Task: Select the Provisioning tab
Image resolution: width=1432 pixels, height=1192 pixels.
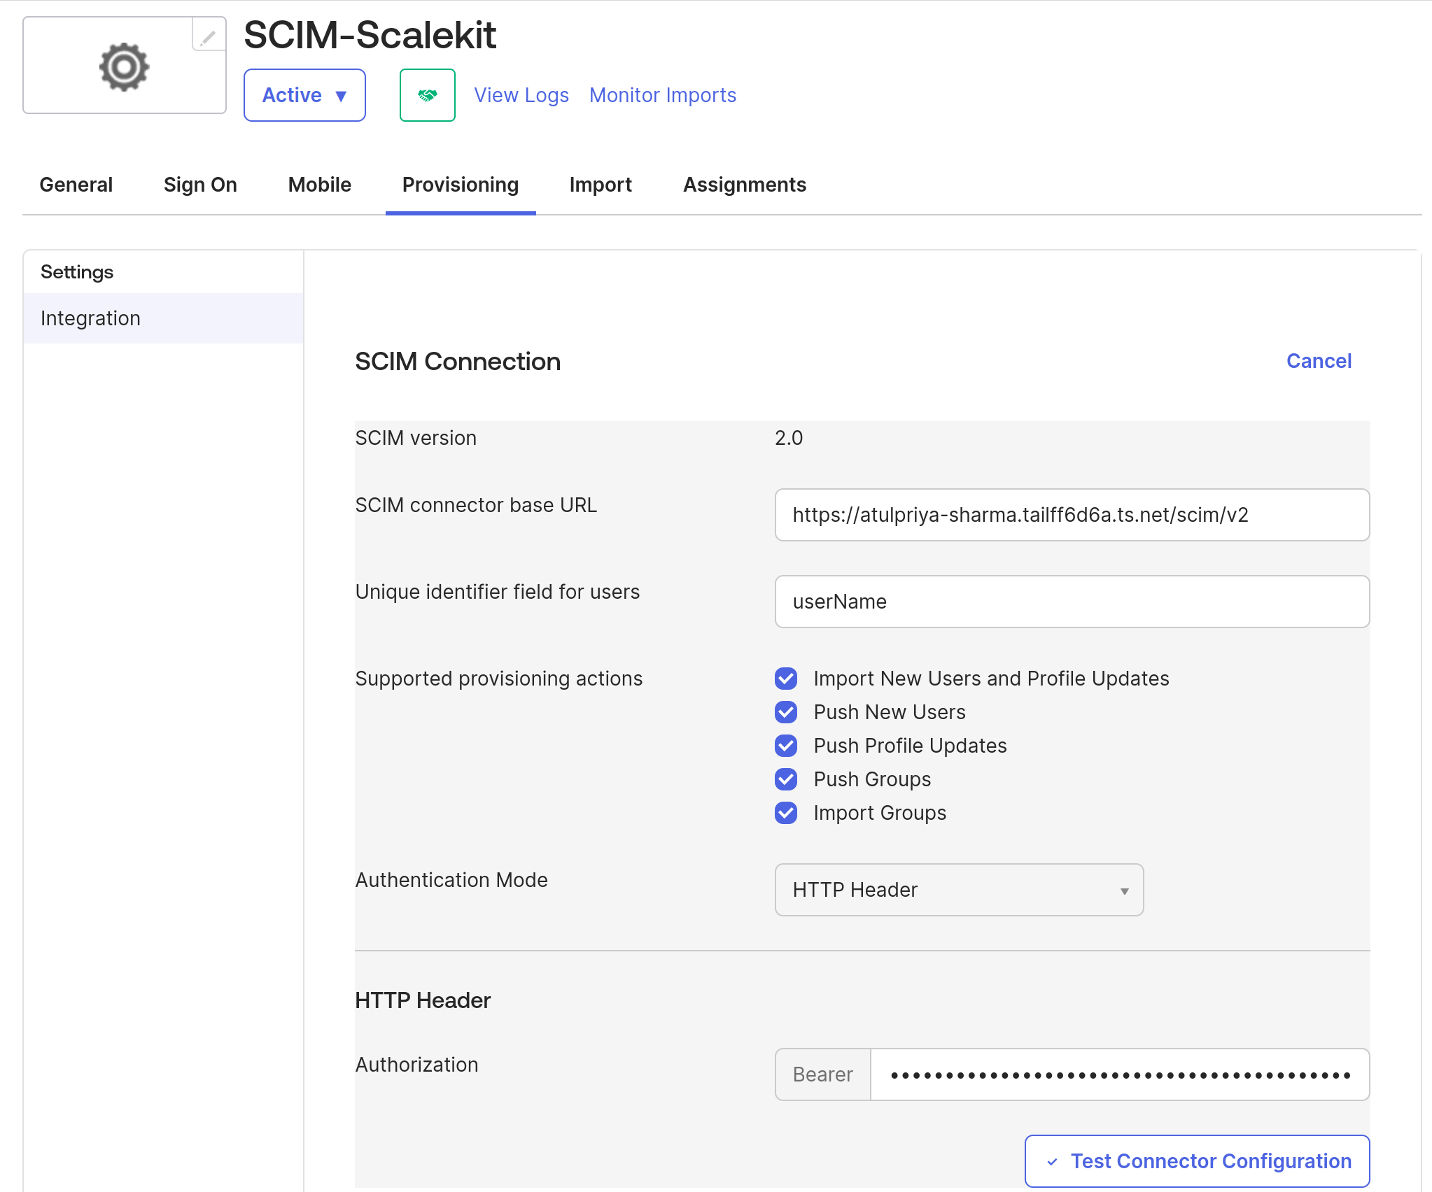Action: click(461, 185)
